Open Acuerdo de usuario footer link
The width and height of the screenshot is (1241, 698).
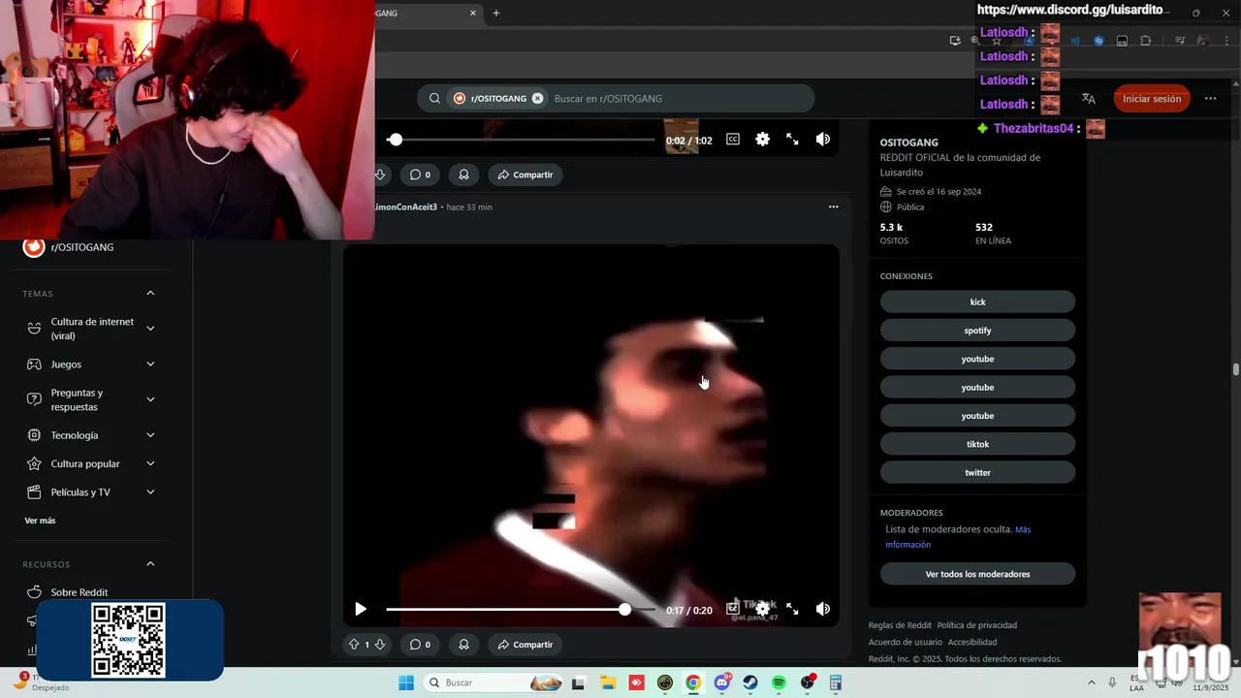[906, 642]
